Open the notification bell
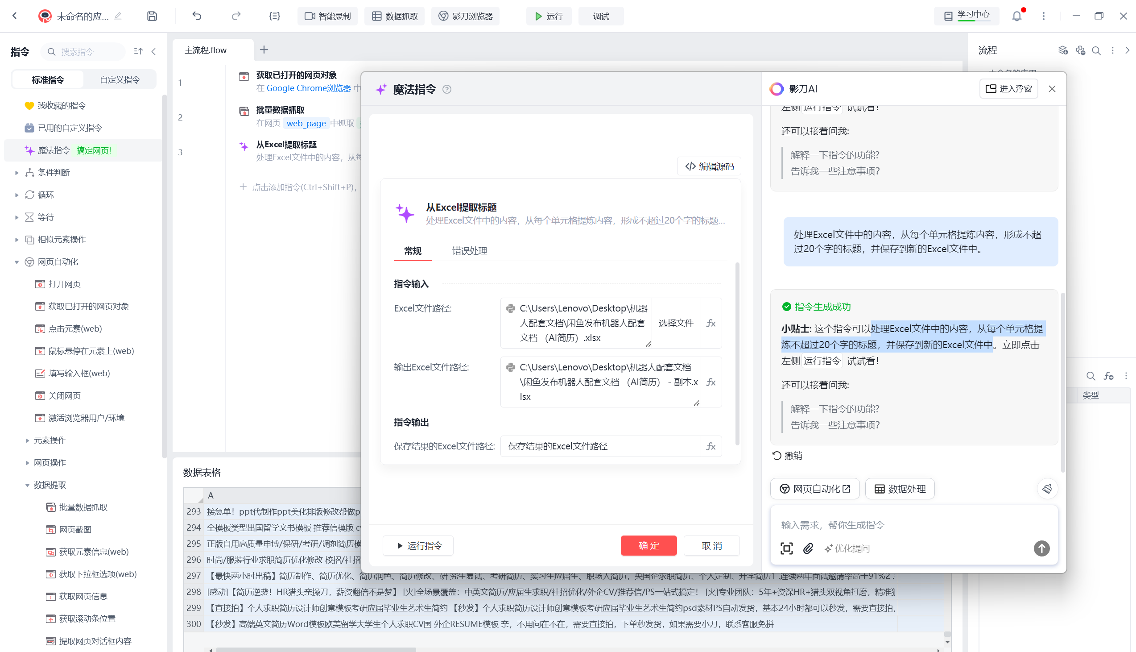 (x=1016, y=16)
